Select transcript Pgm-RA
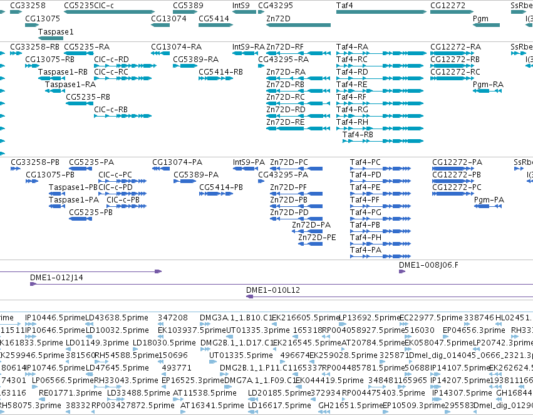This screenshot has width=533, height=415. [x=488, y=85]
